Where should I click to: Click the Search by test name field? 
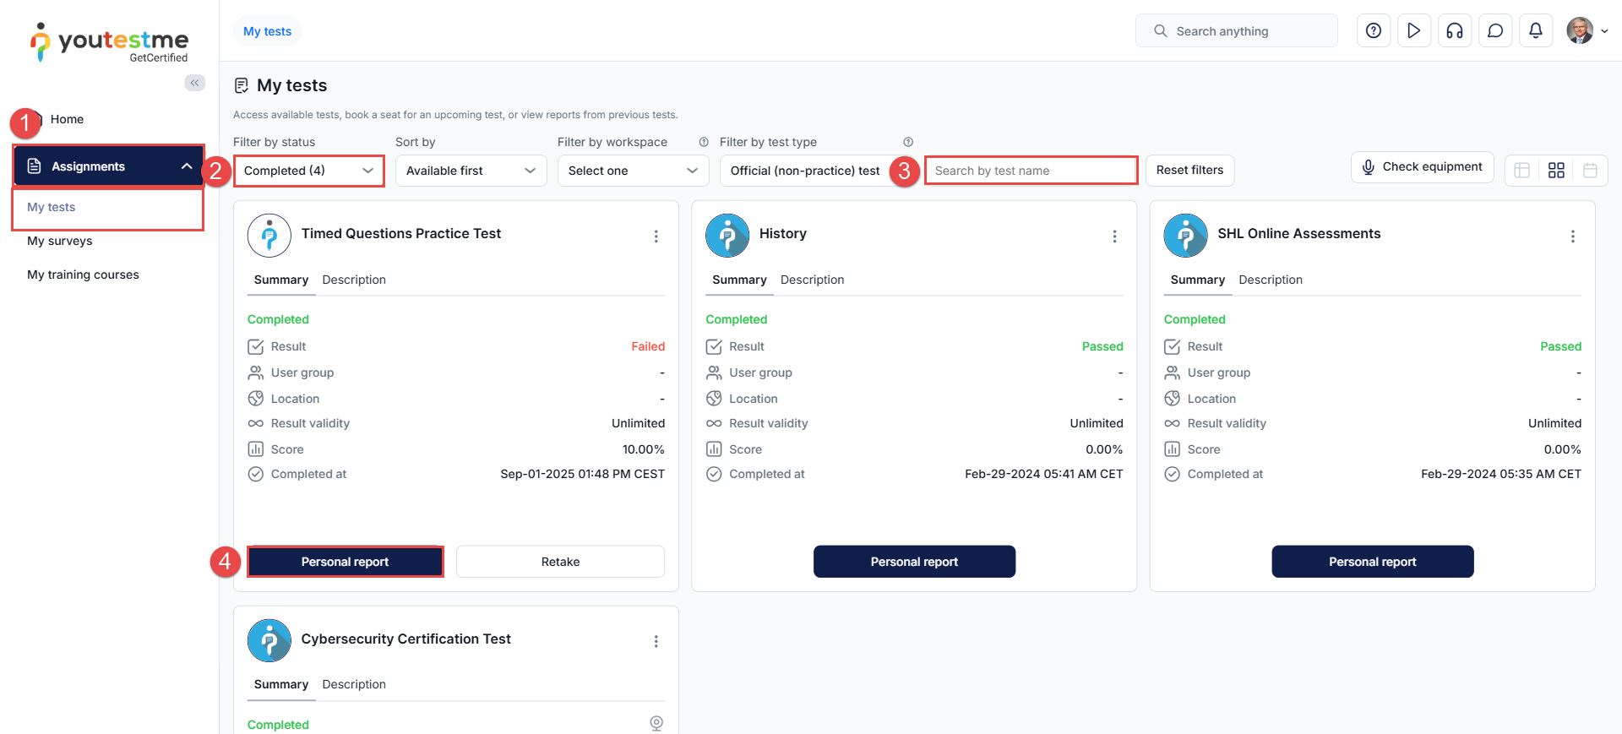click(x=1031, y=171)
